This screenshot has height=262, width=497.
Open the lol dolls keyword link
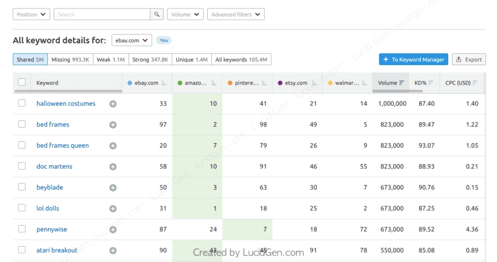(48, 208)
